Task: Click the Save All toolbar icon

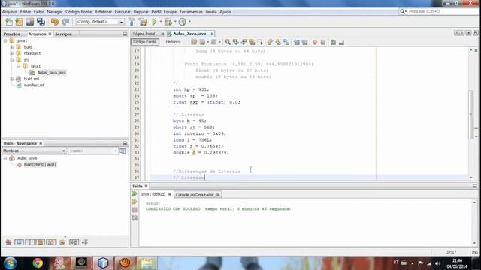Action: pos(41,22)
